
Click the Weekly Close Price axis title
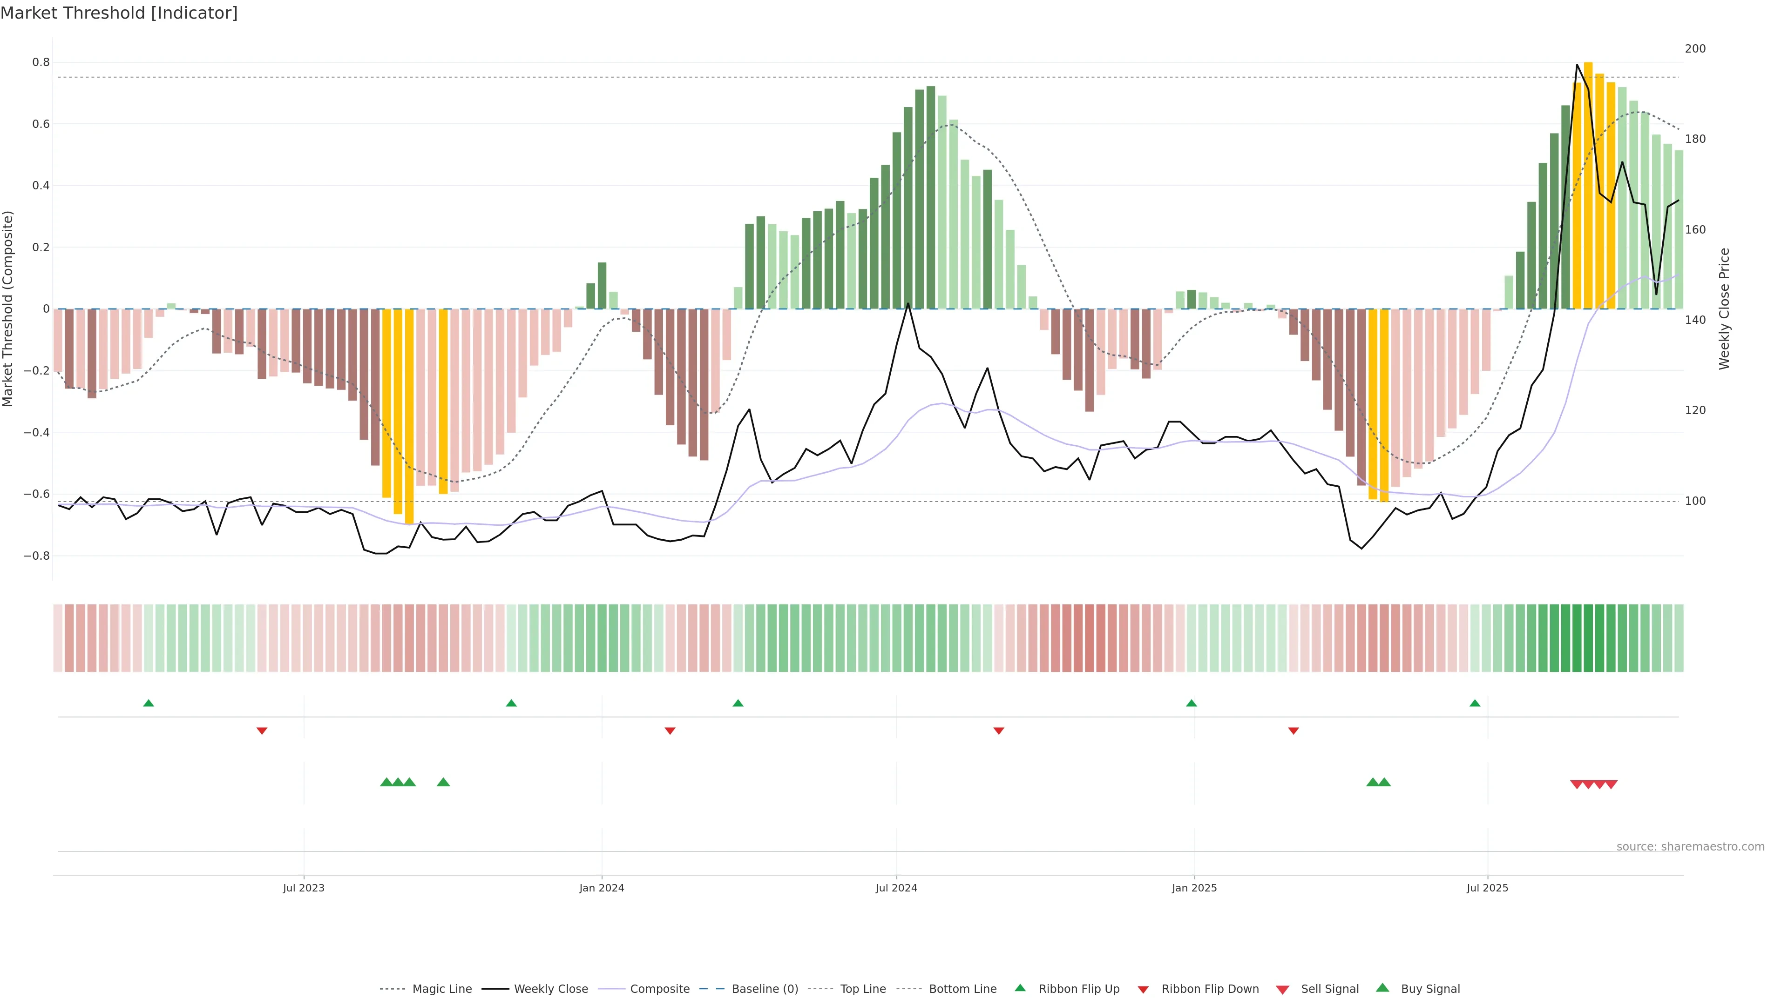1724,308
